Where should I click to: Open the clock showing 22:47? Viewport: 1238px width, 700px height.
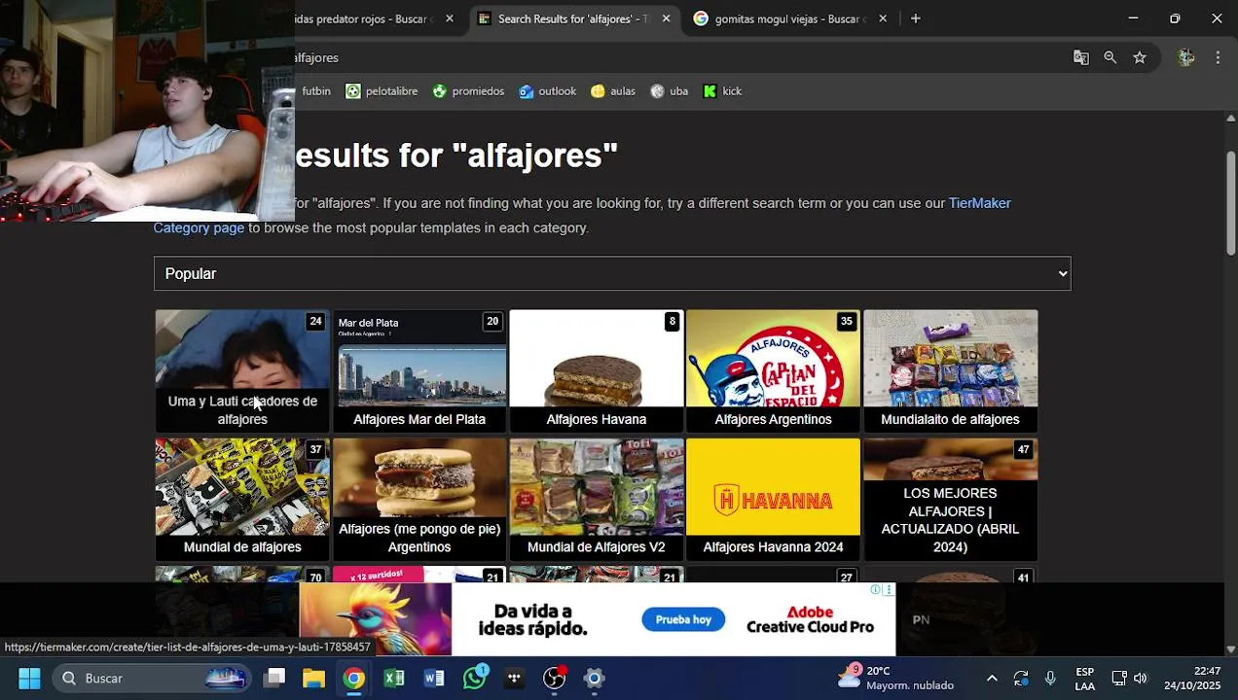pos(1193,678)
